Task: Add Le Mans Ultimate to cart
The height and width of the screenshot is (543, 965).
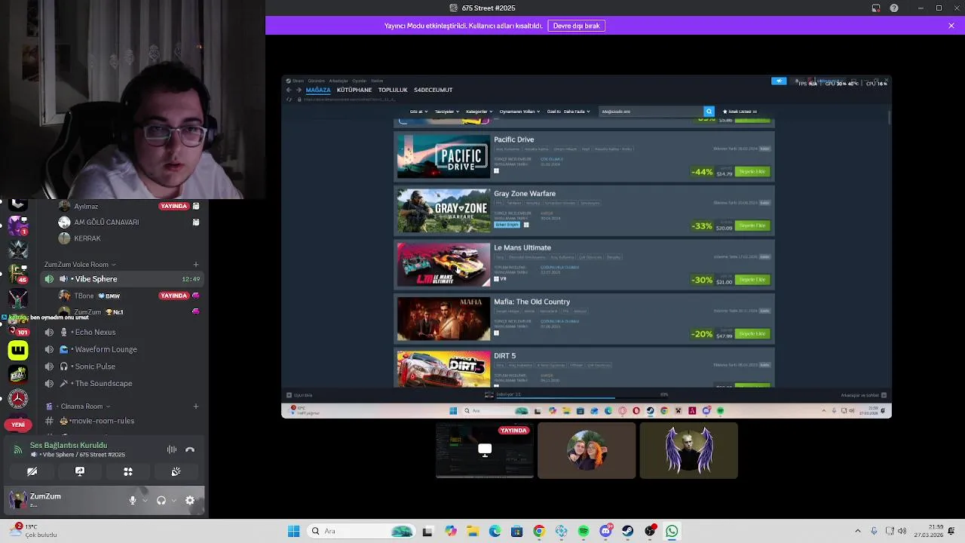Action: pyautogui.click(x=752, y=280)
